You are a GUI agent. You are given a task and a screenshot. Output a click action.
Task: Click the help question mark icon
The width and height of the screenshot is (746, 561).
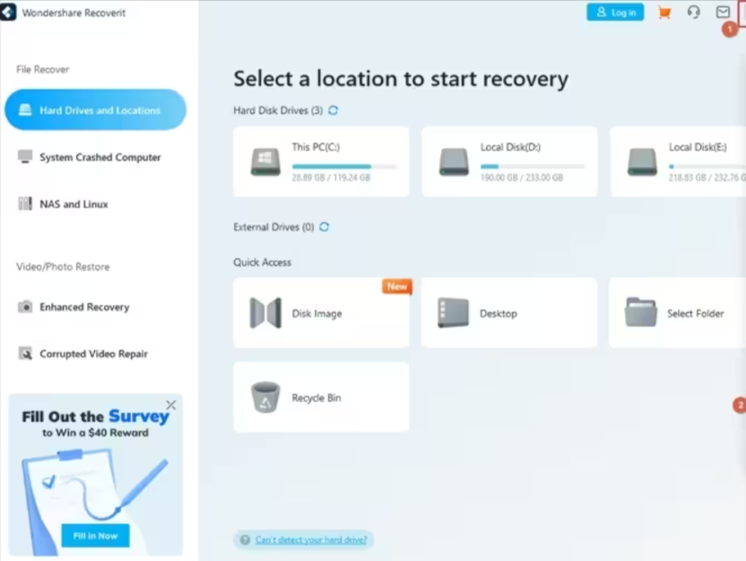[x=245, y=539]
